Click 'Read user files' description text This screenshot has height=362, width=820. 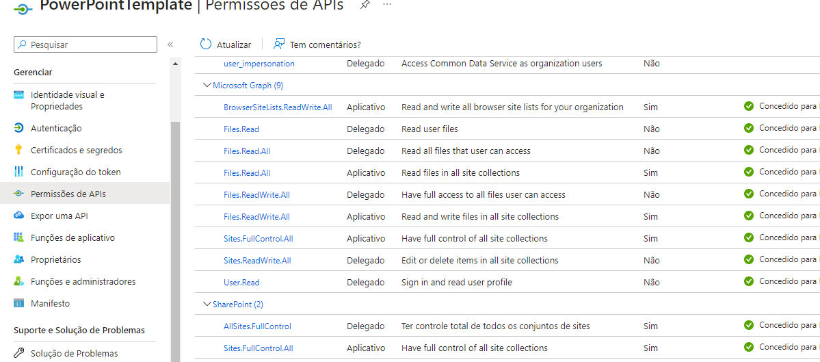430,129
